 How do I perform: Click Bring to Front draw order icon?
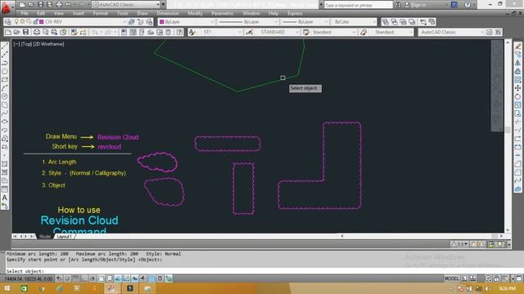pos(386,22)
